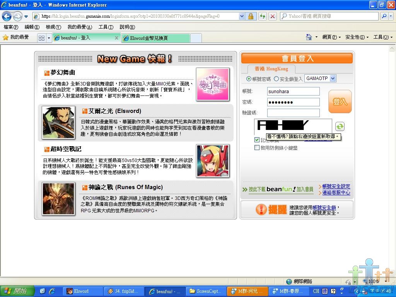The height and width of the screenshot is (297, 396).
Task: Open the M群-春原 chat taskbar button
Action: 288,291
